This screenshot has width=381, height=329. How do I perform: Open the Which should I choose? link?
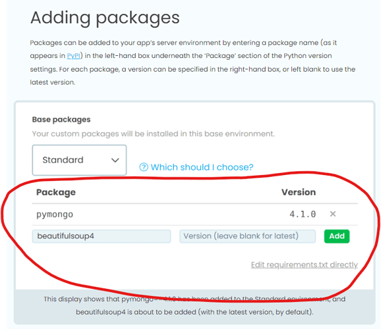pyautogui.click(x=202, y=167)
